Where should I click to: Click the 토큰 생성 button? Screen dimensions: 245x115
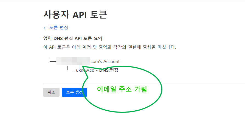click(74, 92)
